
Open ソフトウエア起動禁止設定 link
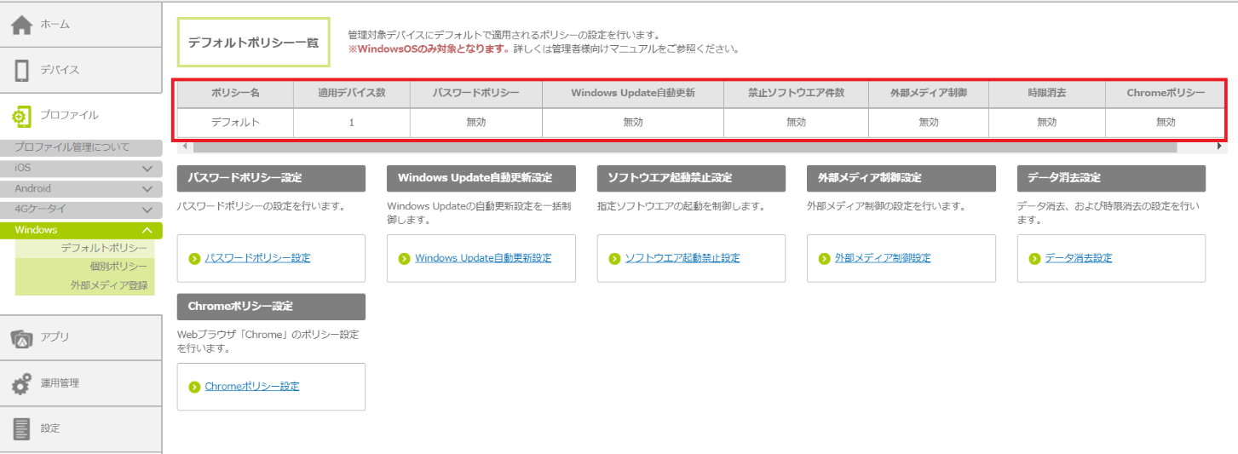[682, 258]
